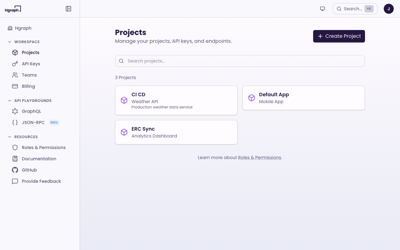Collapse the API PLAYGROUNDS section
The width and height of the screenshot is (400, 250).
9,100
